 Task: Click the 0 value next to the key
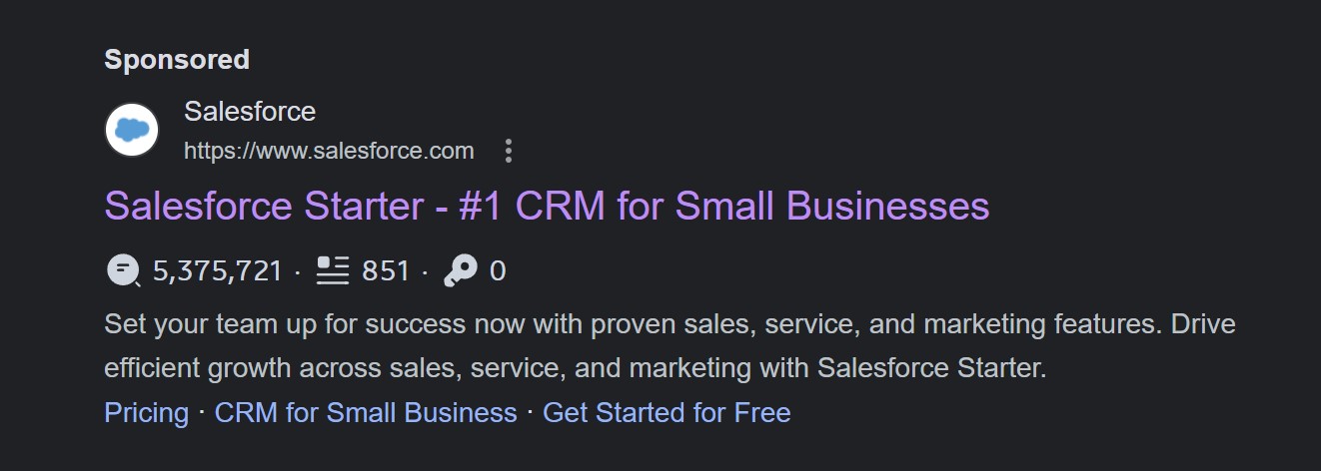(x=498, y=270)
